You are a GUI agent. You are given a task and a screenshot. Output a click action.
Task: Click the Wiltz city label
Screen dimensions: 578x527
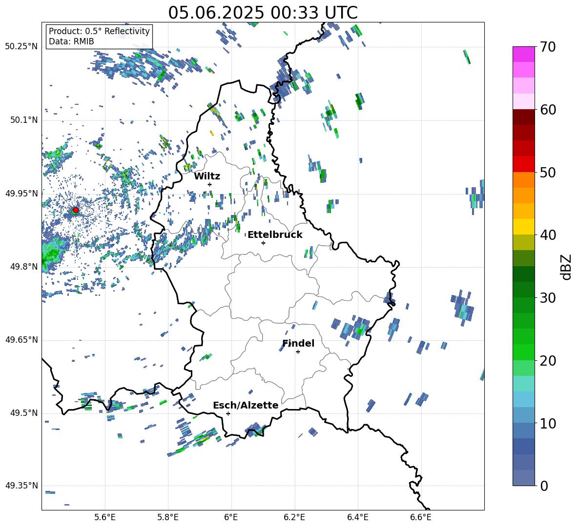[207, 176]
